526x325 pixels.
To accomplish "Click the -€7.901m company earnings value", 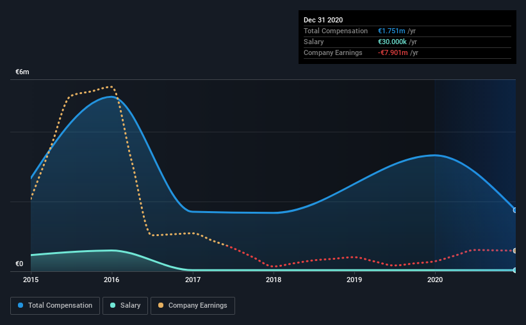I will 393,52.
